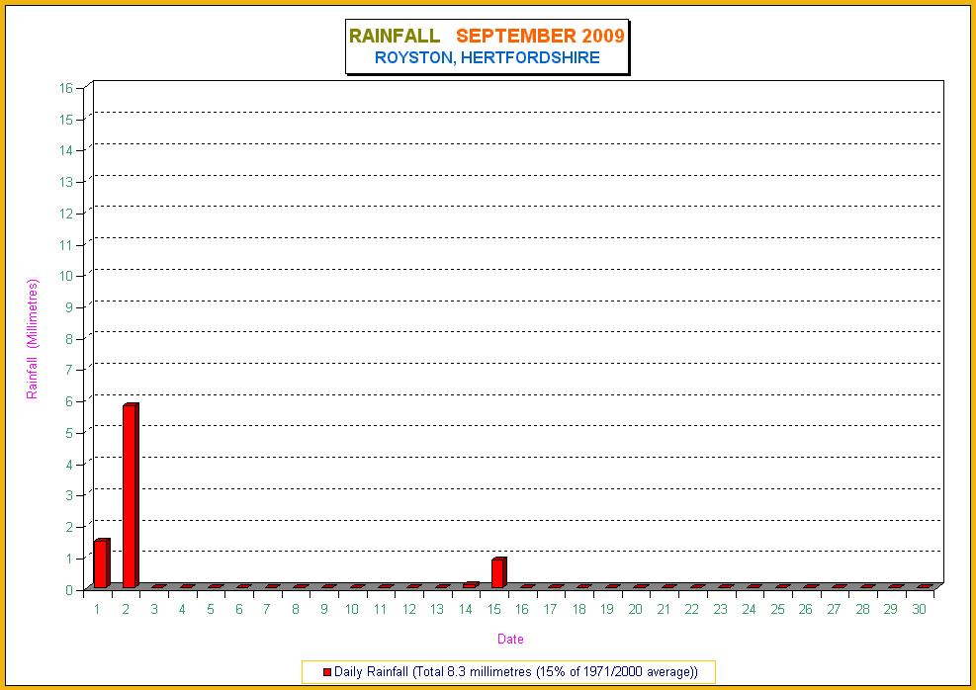
Task: Click the y-axis value 13
Action: tap(66, 182)
